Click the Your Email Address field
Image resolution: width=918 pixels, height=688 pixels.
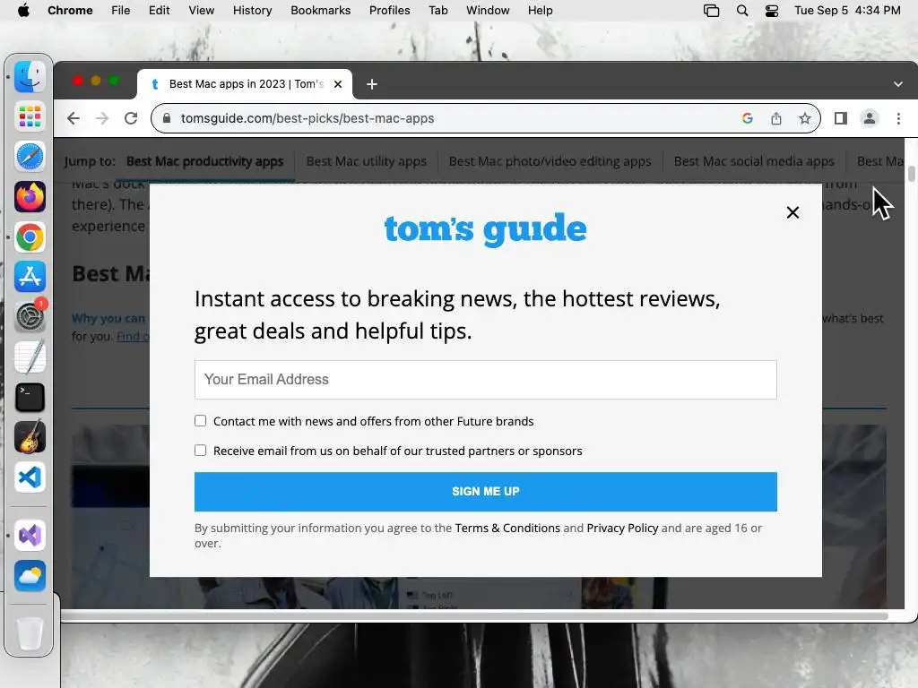(x=485, y=380)
